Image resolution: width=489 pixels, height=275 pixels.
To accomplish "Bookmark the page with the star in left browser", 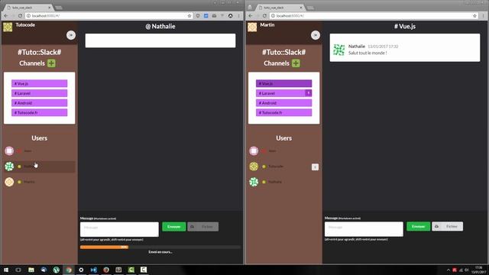I will [189, 15].
